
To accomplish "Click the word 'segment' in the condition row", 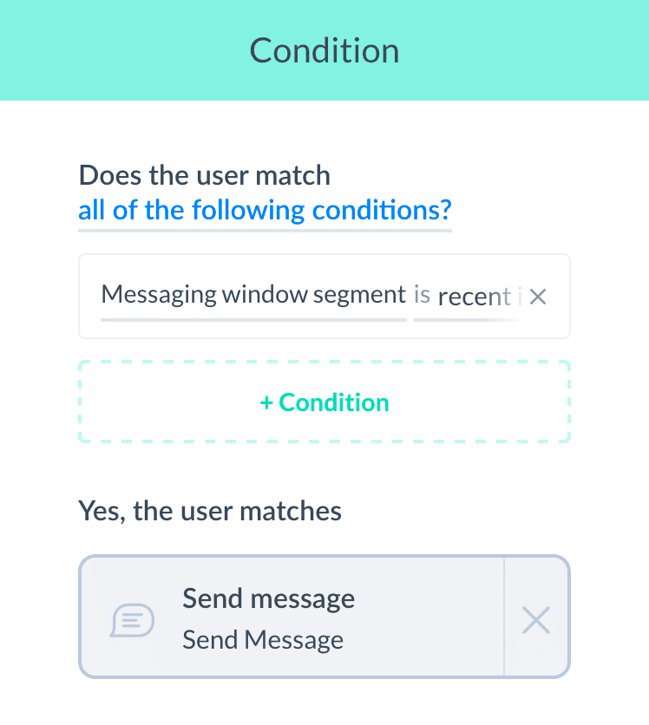I will tap(359, 295).
